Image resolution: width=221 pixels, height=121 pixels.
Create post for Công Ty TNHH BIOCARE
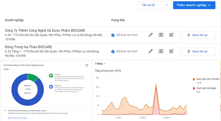pyautogui.click(x=171, y=35)
